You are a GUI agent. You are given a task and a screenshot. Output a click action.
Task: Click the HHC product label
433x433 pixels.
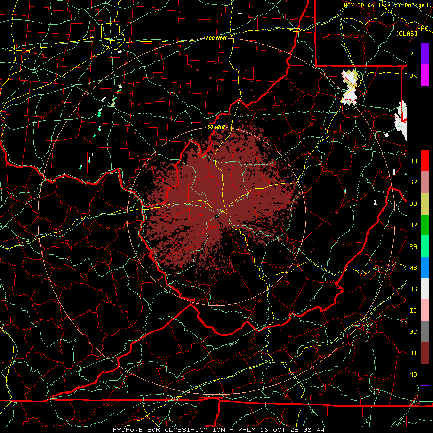pos(422,29)
